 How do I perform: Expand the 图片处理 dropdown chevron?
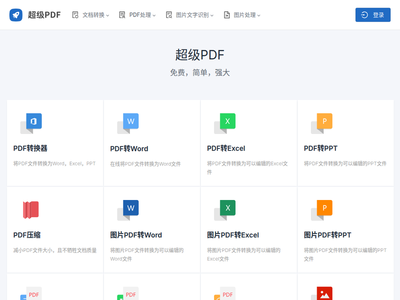(258, 15)
